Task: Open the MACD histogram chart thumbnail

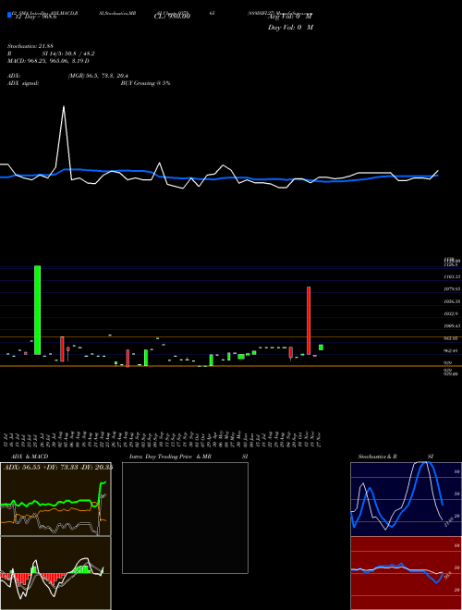Action: click(55, 573)
